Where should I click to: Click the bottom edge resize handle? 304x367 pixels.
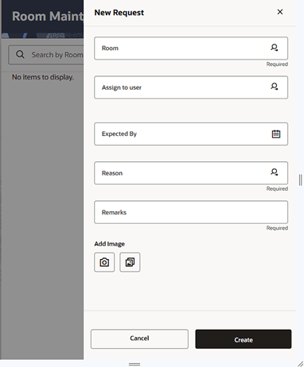pos(134,365)
